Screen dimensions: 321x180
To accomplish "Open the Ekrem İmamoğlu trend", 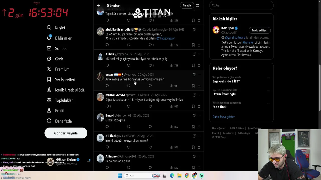I will point(224,94).
